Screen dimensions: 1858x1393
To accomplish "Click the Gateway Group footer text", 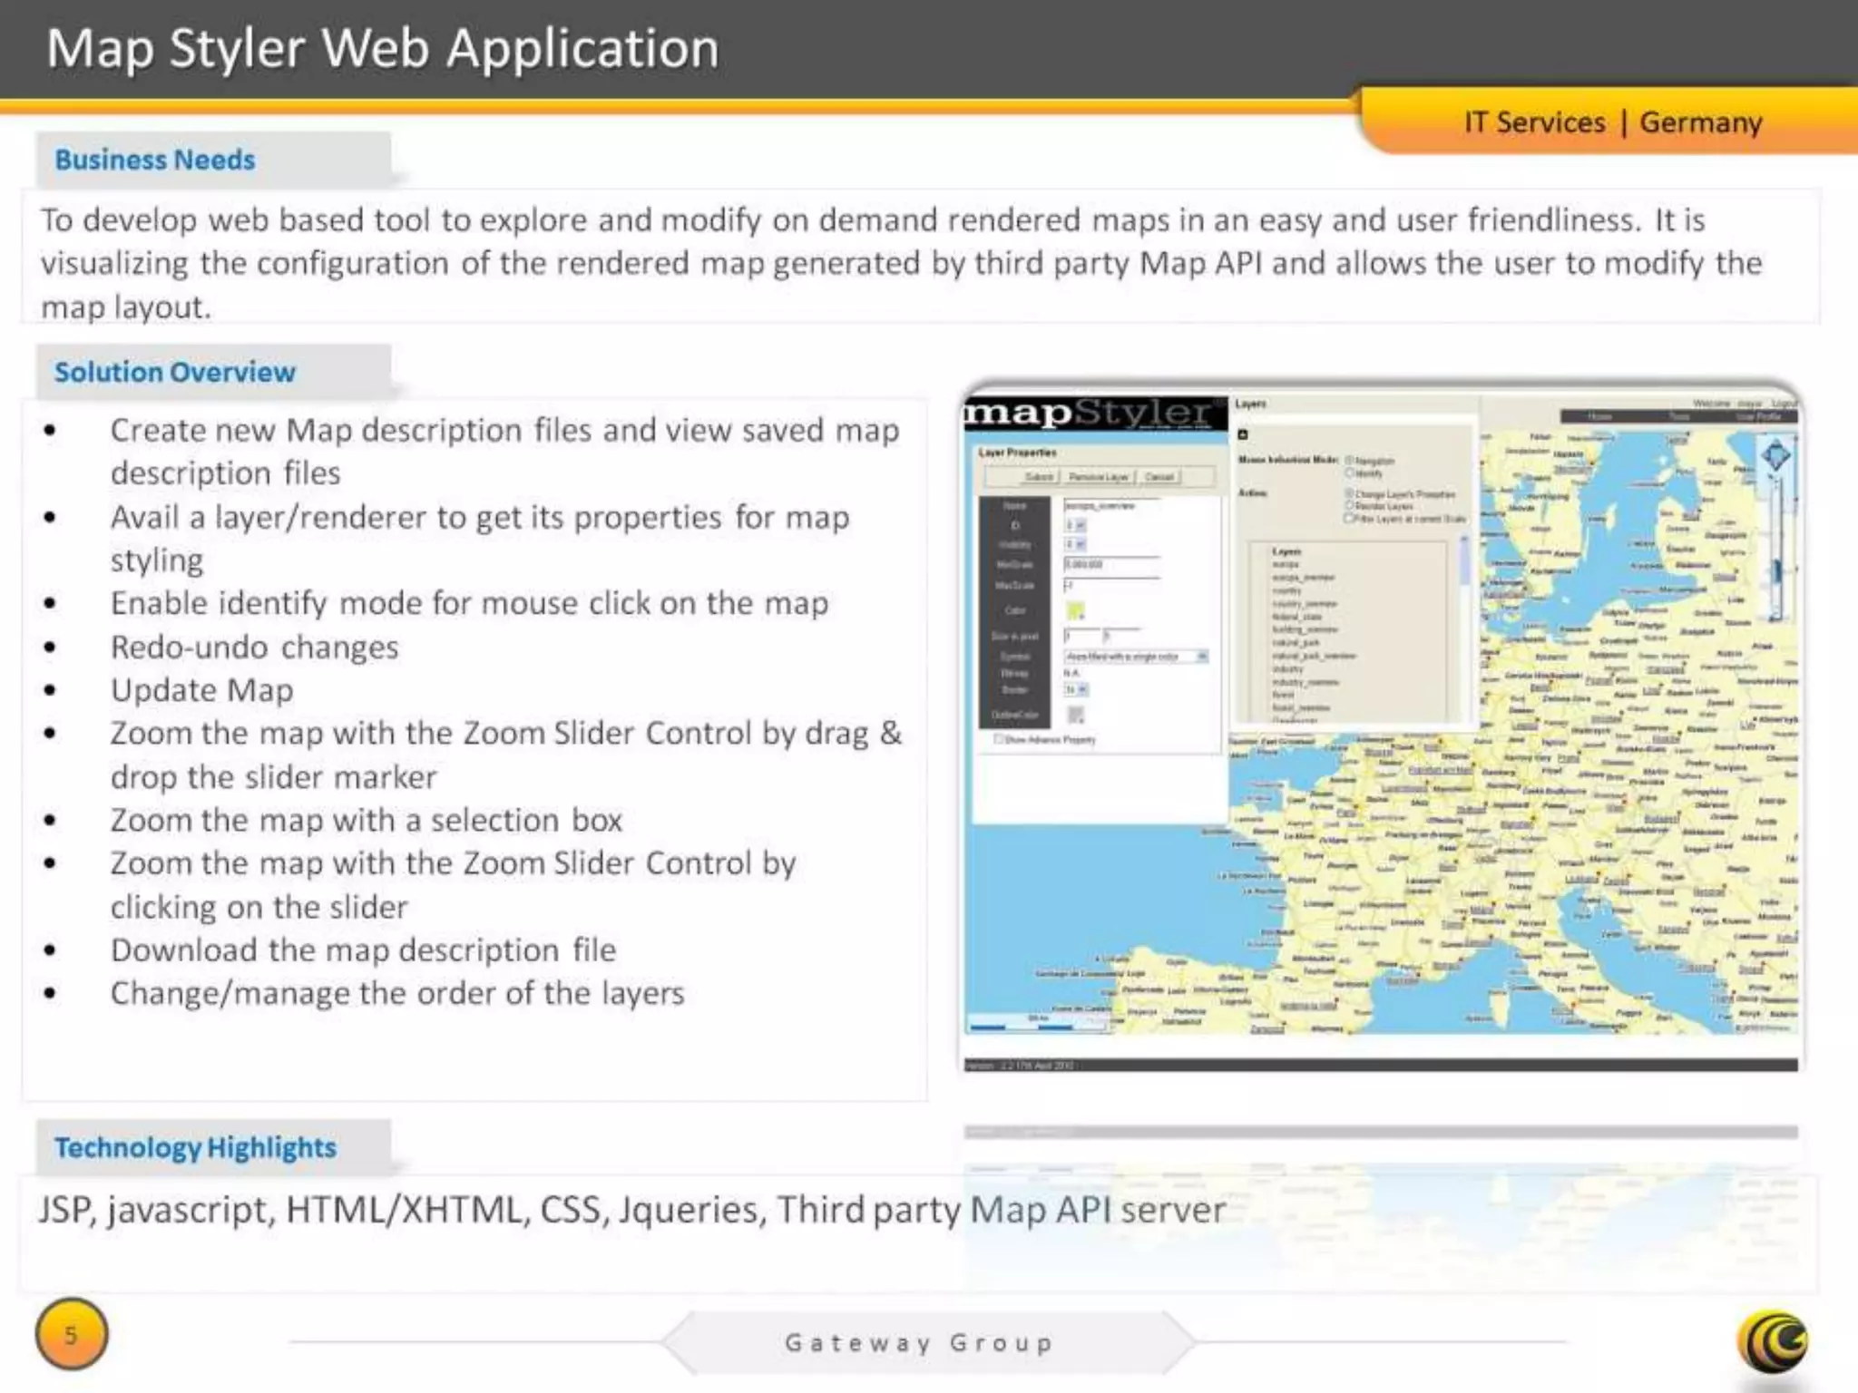I will (919, 1342).
